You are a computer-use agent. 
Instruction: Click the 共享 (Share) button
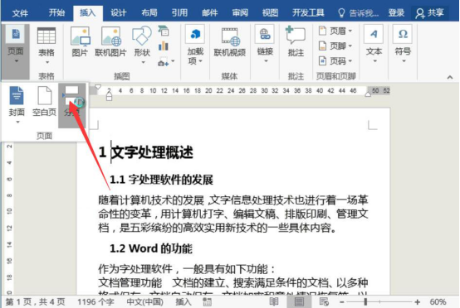click(430, 13)
